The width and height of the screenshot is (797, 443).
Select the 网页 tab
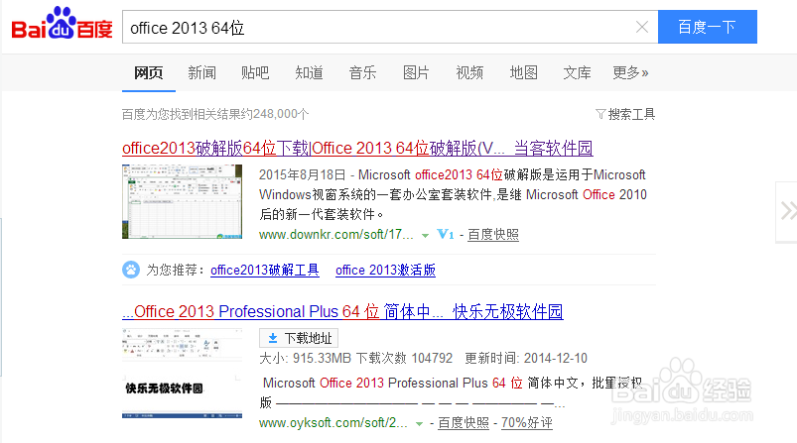click(x=149, y=73)
